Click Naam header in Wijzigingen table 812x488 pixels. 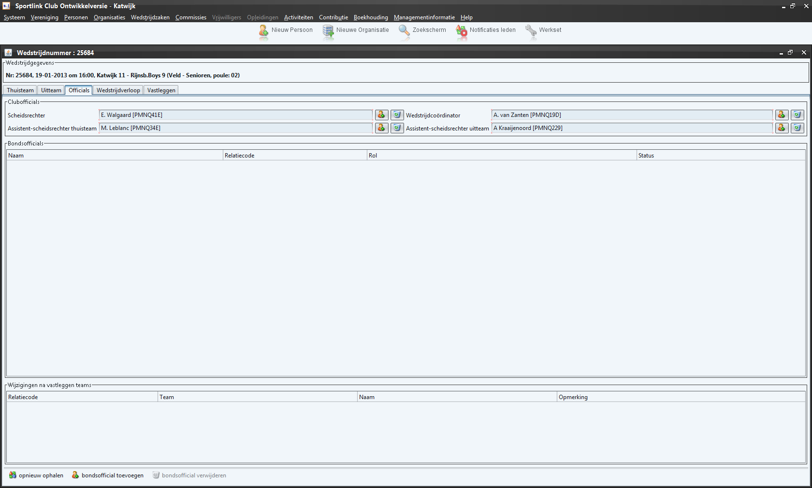tap(457, 397)
